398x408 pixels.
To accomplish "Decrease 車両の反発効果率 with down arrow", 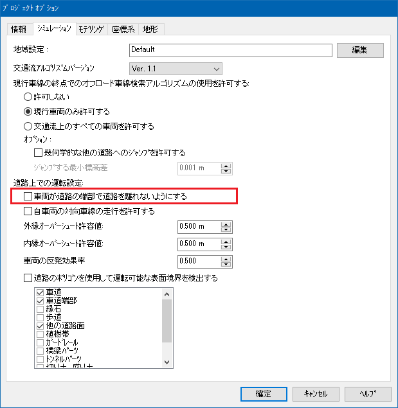I will (x=226, y=264).
